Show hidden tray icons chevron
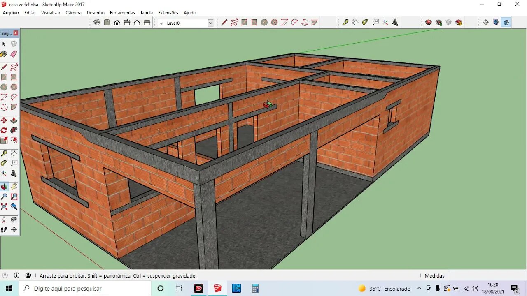The height and width of the screenshot is (296, 527). click(419, 289)
